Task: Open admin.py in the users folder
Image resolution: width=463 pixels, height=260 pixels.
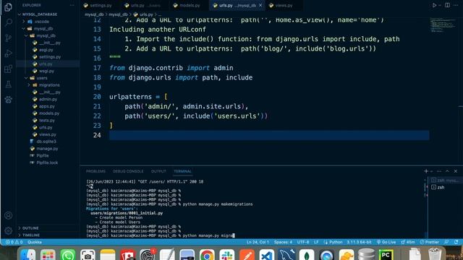Action: click(48, 100)
